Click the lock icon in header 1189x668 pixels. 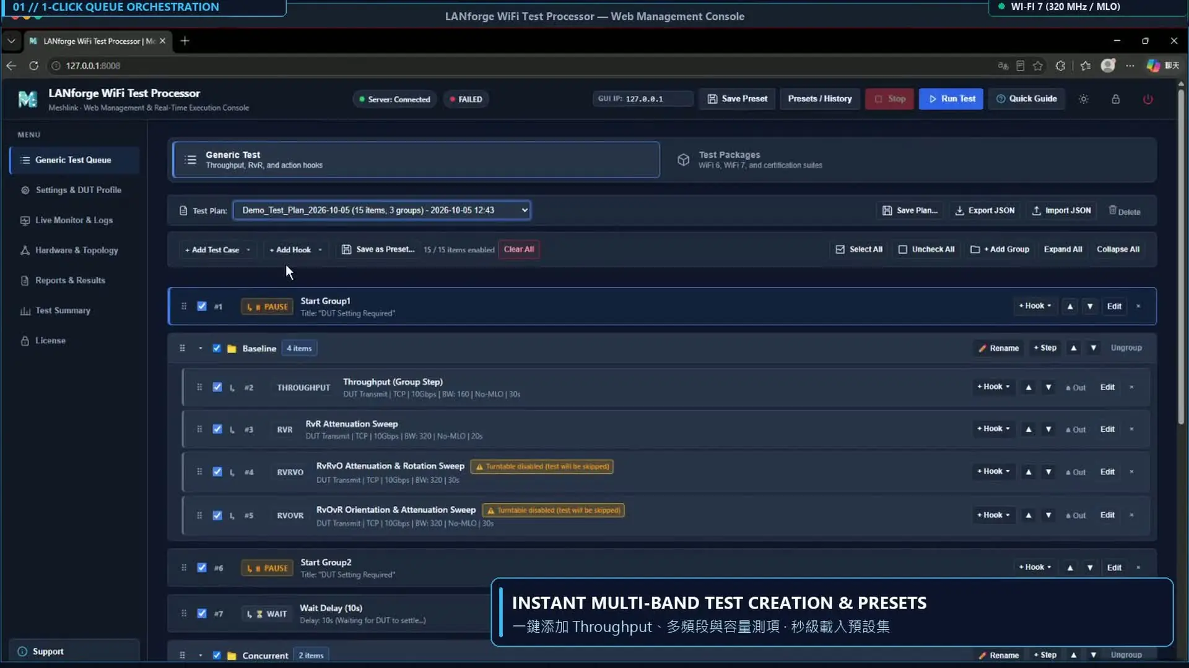(1115, 99)
